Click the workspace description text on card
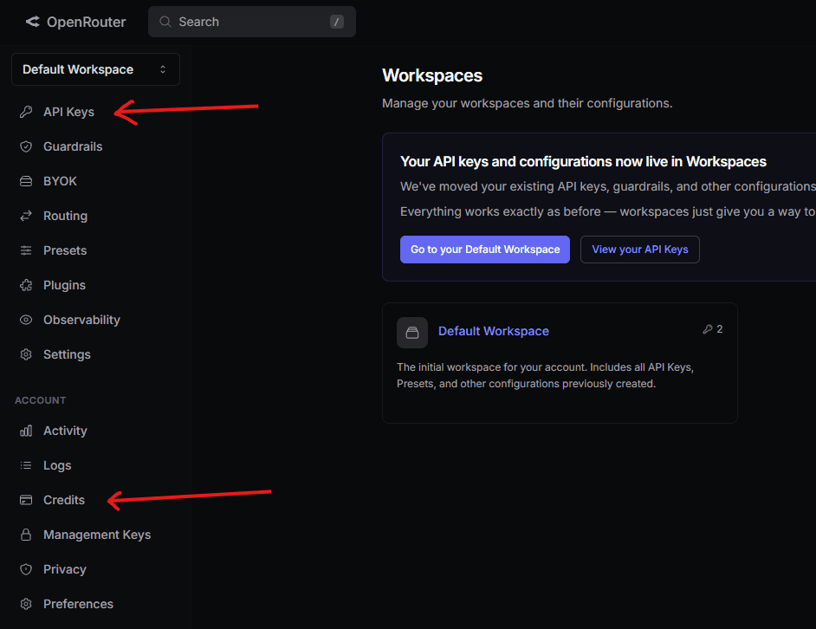This screenshot has width=816, height=629. click(x=545, y=375)
